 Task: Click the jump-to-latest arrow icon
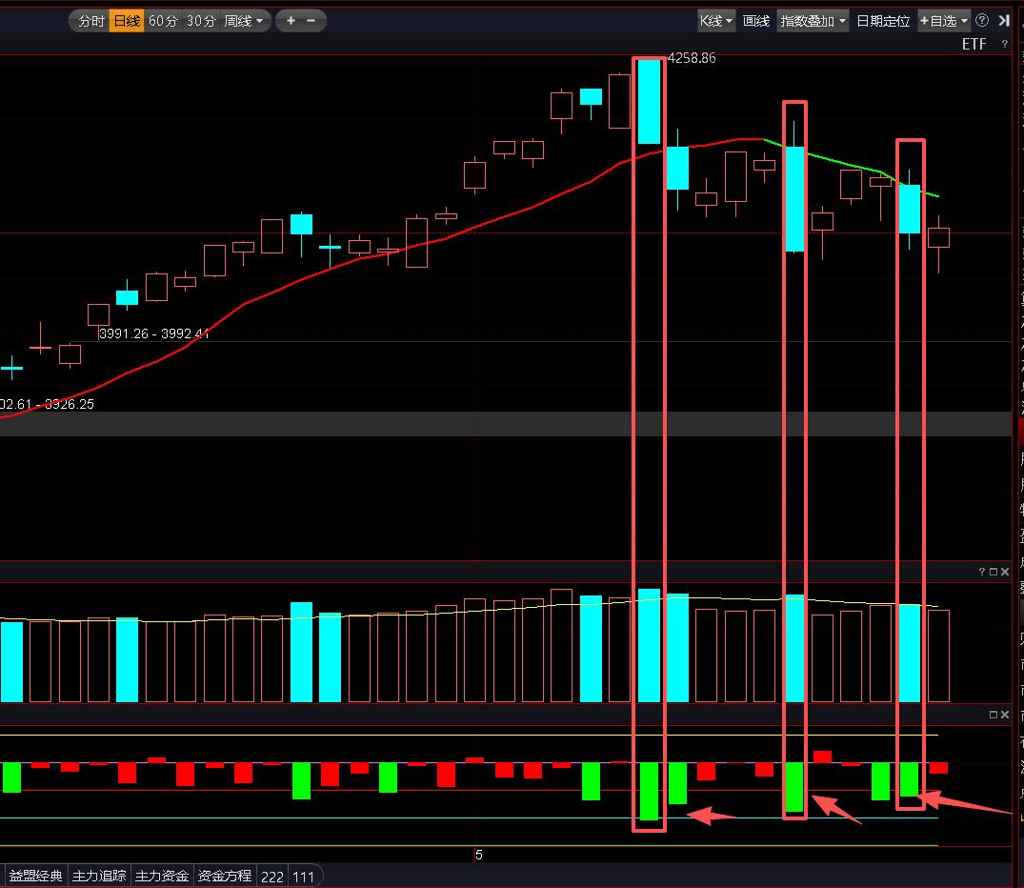1004,20
